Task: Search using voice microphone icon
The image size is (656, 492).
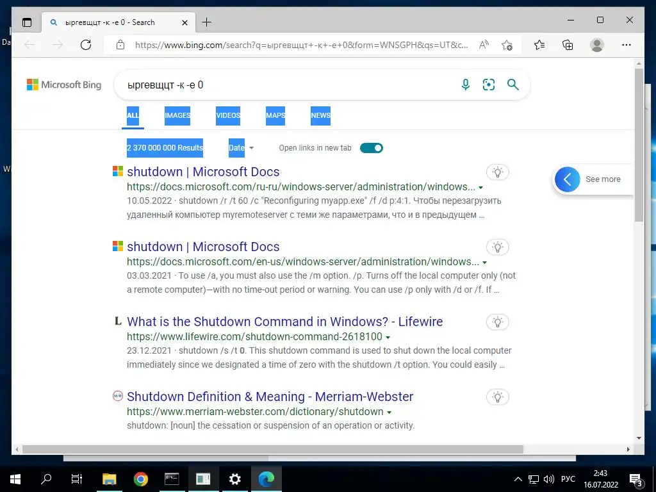Action: click(465, 85)
